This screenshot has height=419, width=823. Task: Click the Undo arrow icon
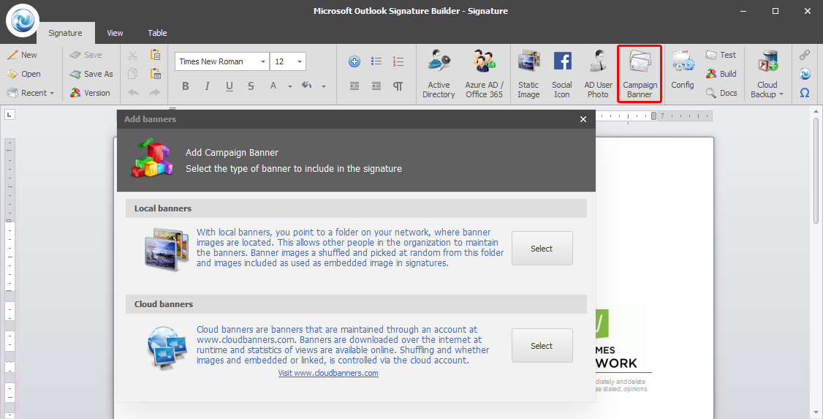click(133, 92)
